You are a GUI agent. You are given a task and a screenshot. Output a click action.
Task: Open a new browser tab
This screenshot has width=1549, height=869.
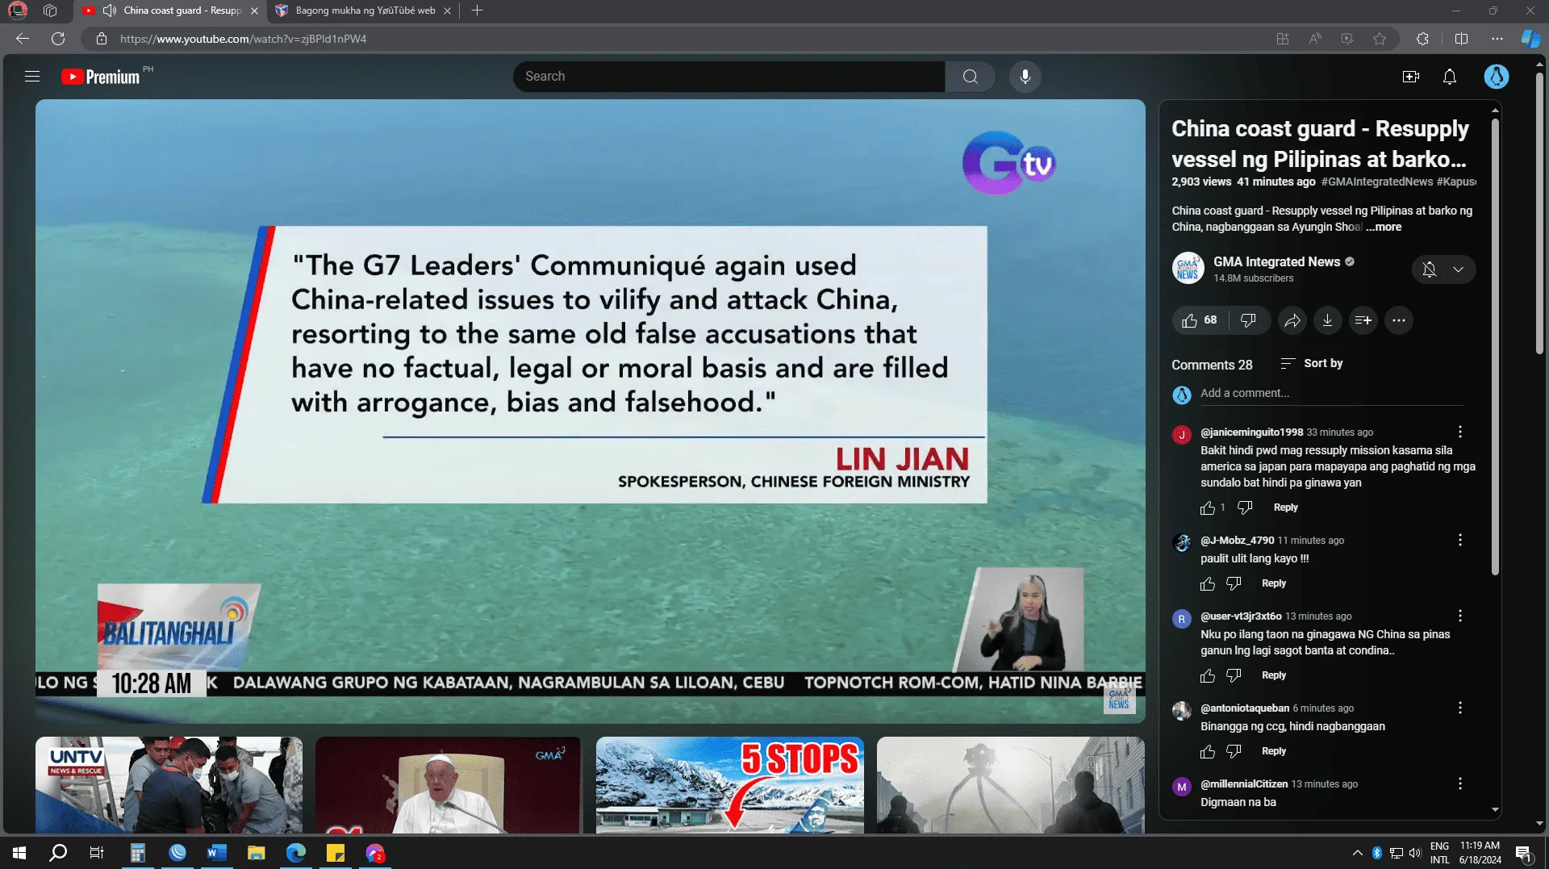[477, 10]
